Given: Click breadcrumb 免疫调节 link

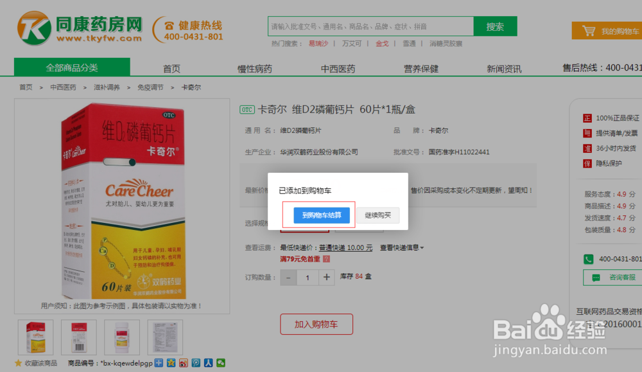Looking at the screenshot, I should coord(150,87).
